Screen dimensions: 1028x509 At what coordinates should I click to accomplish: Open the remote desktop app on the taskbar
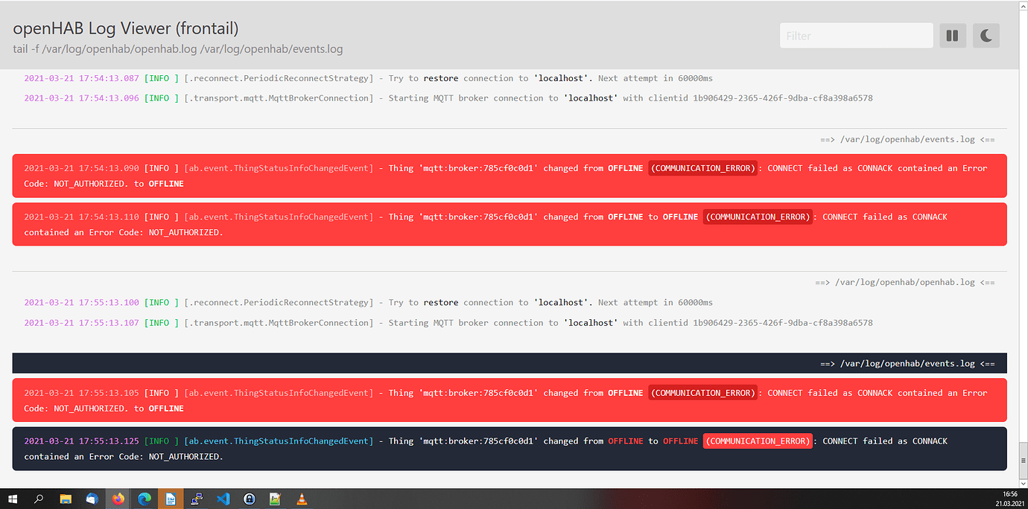tap(197, 499)
